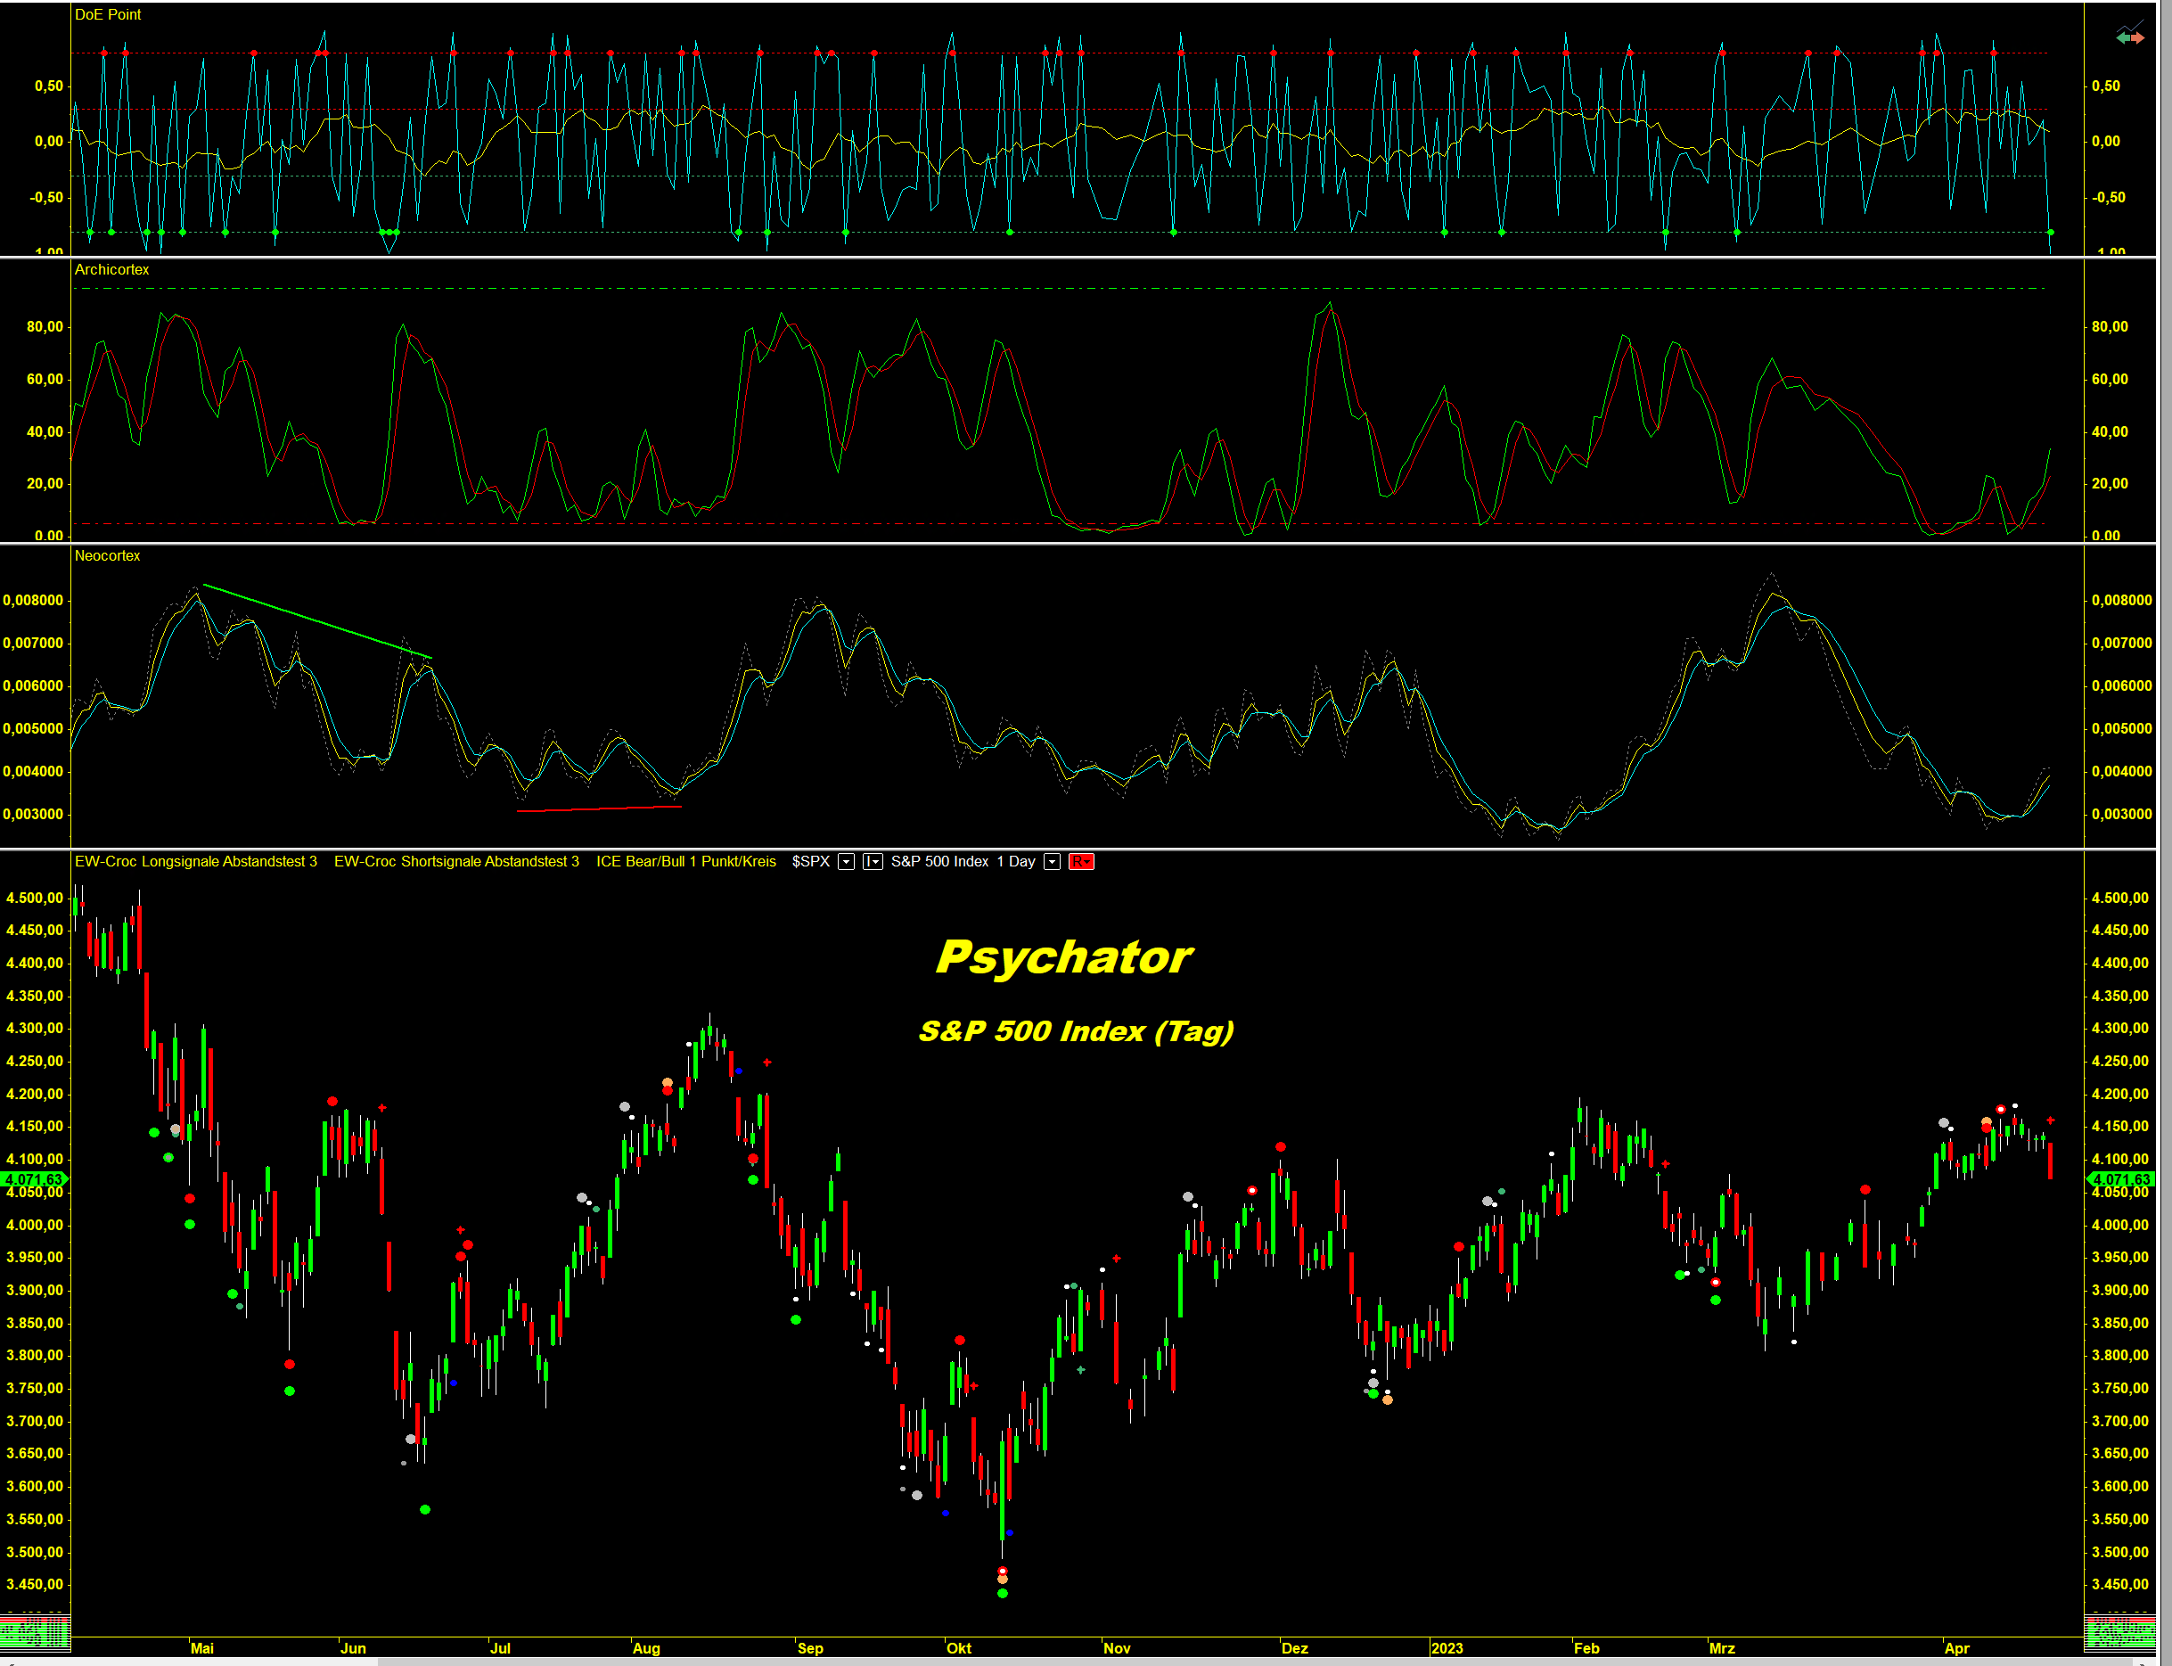Click the green current price tag 4.071,63 left
This screenshot has height=1666, width=2172.
[x=35, y=1180]
